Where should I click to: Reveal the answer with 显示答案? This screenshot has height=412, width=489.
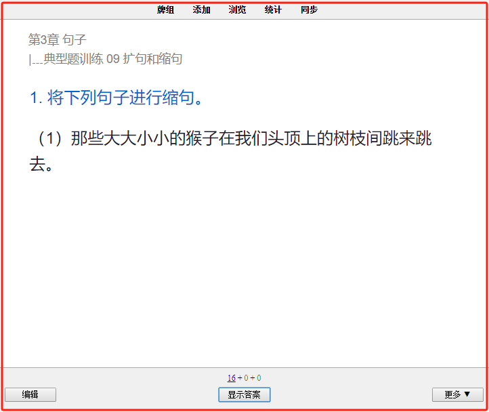244,394
